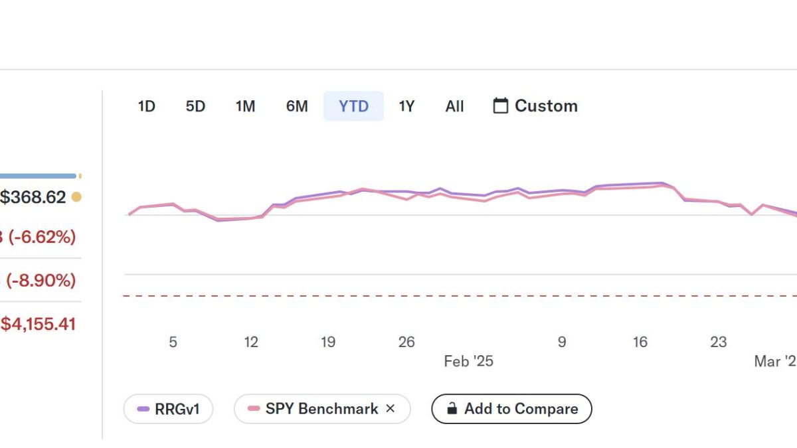Click the pink SPY Benchmark legend swatch
Image resolution: width=797 pixels, height=448 pixels.
pyautogui.click(x=254, y=409)
